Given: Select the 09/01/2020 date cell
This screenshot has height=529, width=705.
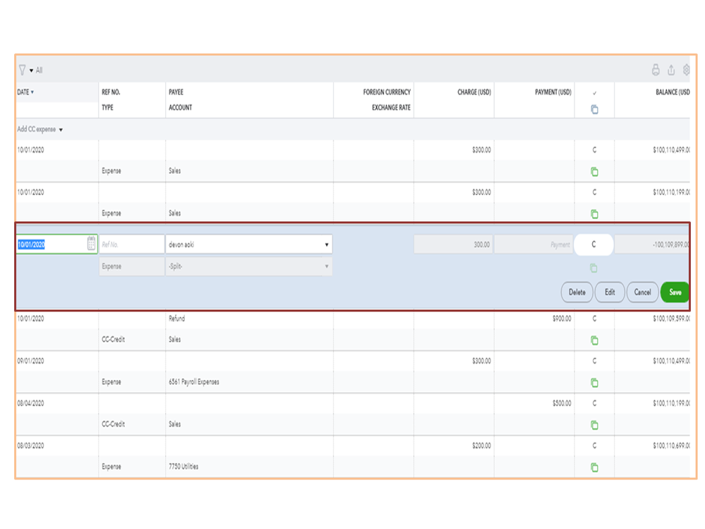Looking at the screenshot, I should (30, 361).
